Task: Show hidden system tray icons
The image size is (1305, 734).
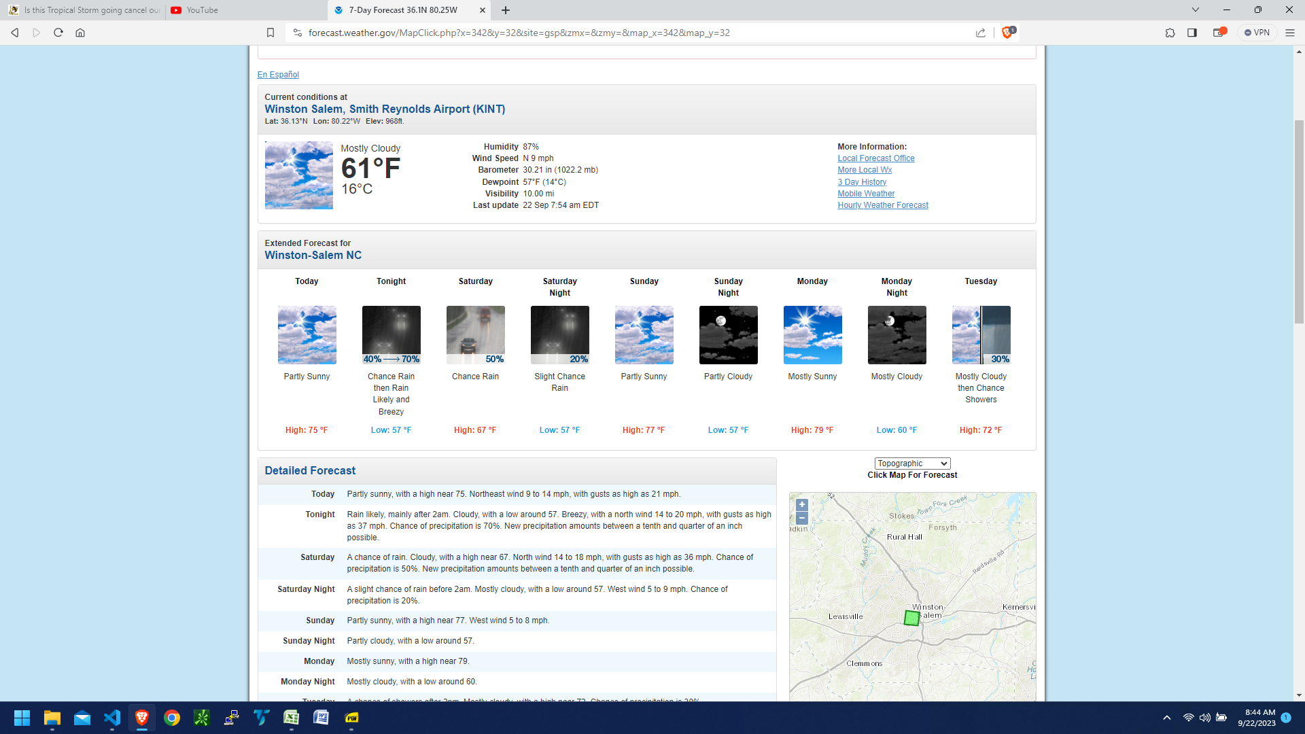Action: coord(1167,718)
